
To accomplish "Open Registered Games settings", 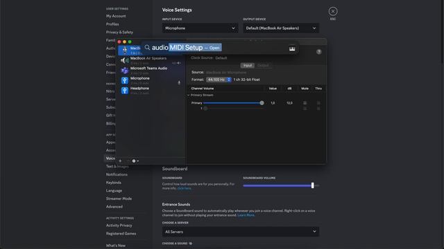I will click(121, 234).
